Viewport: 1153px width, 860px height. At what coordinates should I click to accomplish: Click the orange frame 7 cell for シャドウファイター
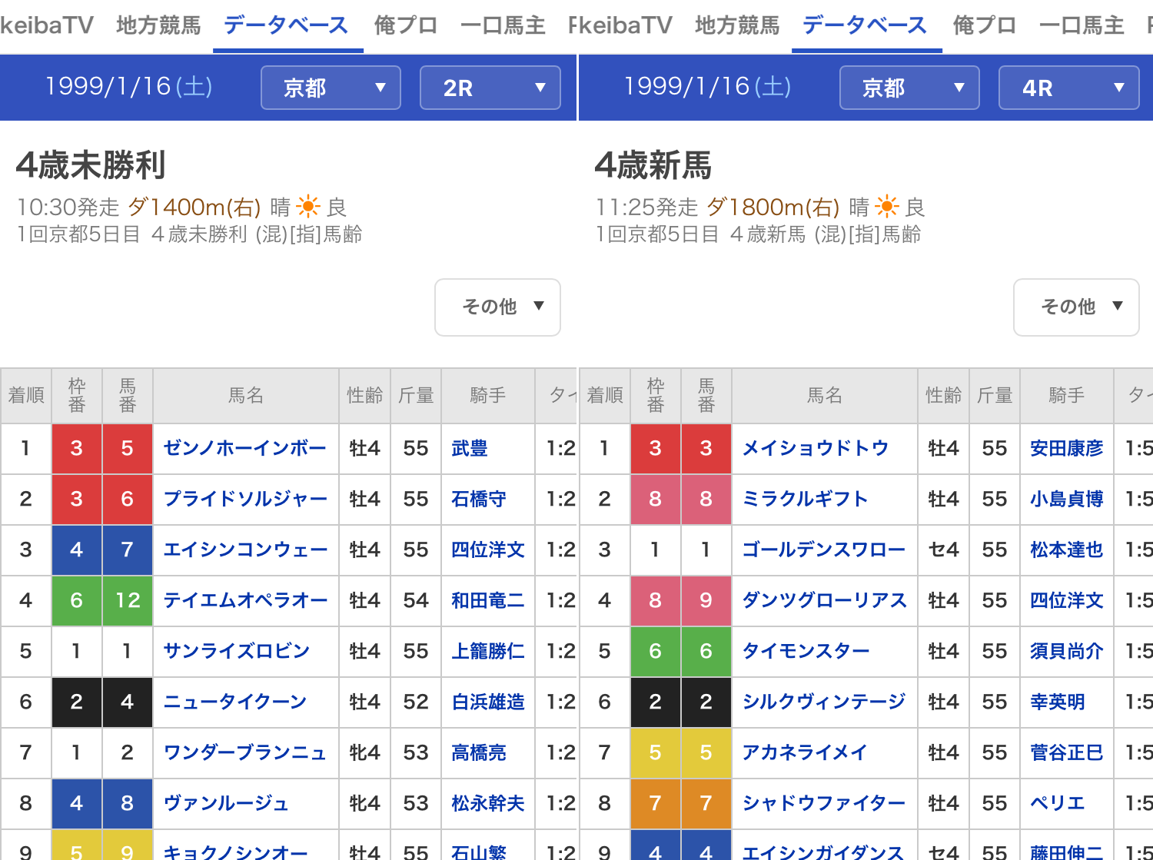click(655, 803)
